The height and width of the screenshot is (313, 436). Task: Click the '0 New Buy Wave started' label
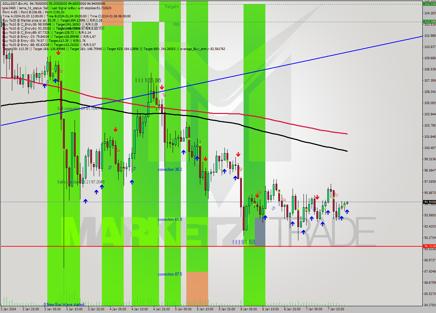(64, 304)
